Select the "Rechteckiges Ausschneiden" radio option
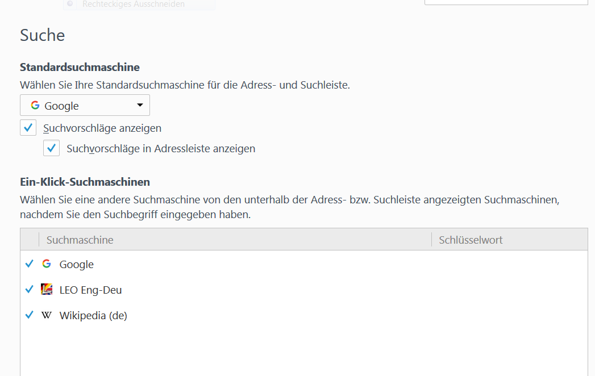Screen dimensions: 595x376 pos(70,4)
